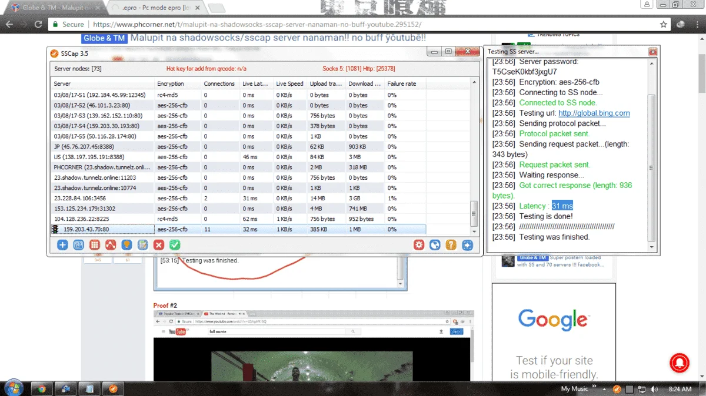Sort by the Connections column header
Image resolution: width=706 pixels, height=396 pixels.
[221, 83]
